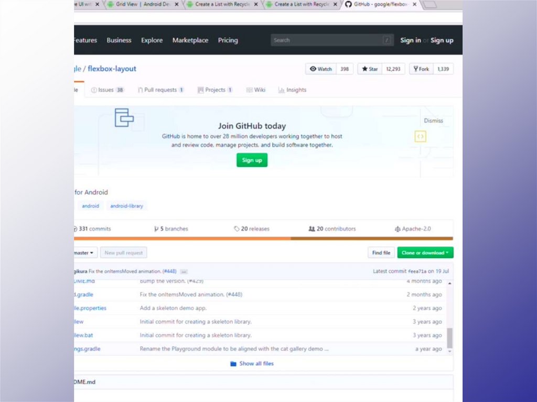The image size is (537, 402).
Task: Click the GitHub octocat tab favicon
Action: (x=348, y=4)
